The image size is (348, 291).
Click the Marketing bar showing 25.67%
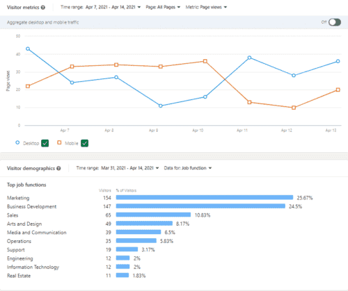click(x=205, y=197)
